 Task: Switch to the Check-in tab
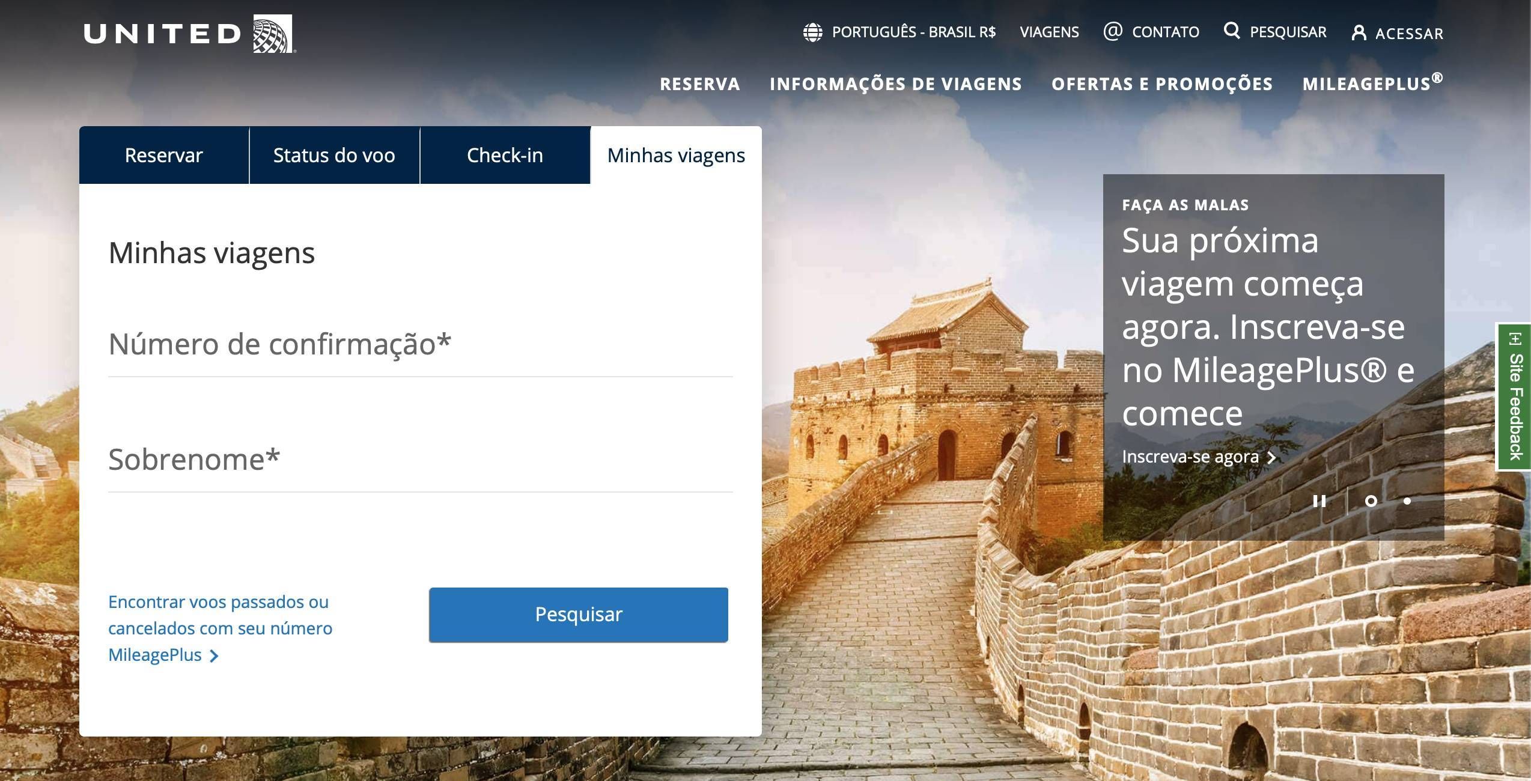(x=505, y=155)
